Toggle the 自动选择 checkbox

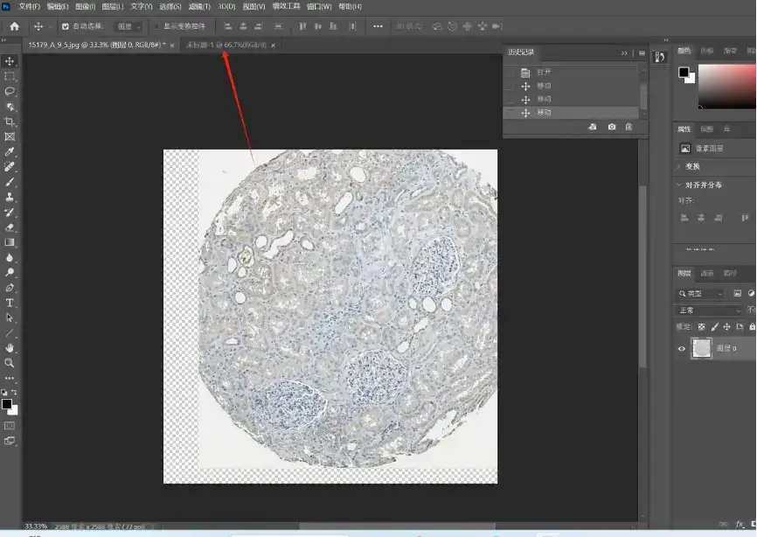click(66, 26)
